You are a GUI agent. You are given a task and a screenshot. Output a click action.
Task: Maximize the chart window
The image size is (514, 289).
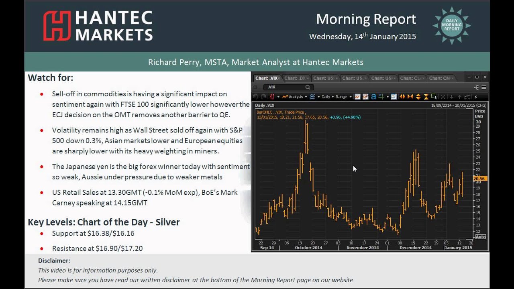point(477,77)
